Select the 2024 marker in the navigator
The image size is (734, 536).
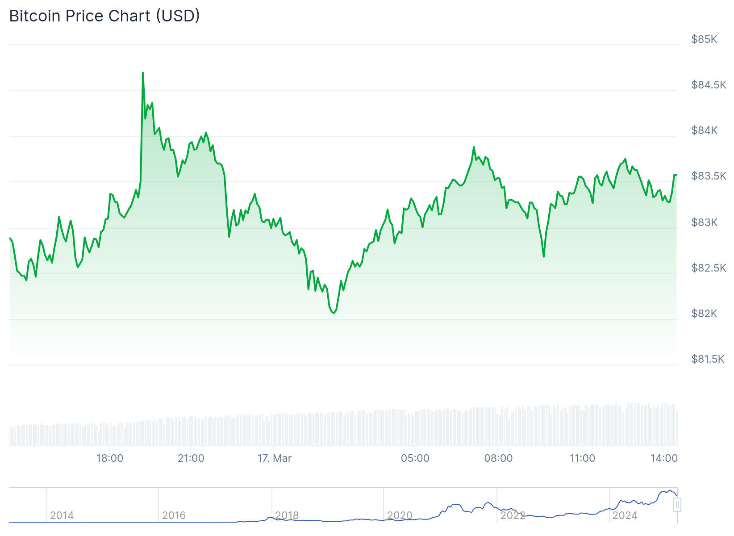(x=625, y=515)
